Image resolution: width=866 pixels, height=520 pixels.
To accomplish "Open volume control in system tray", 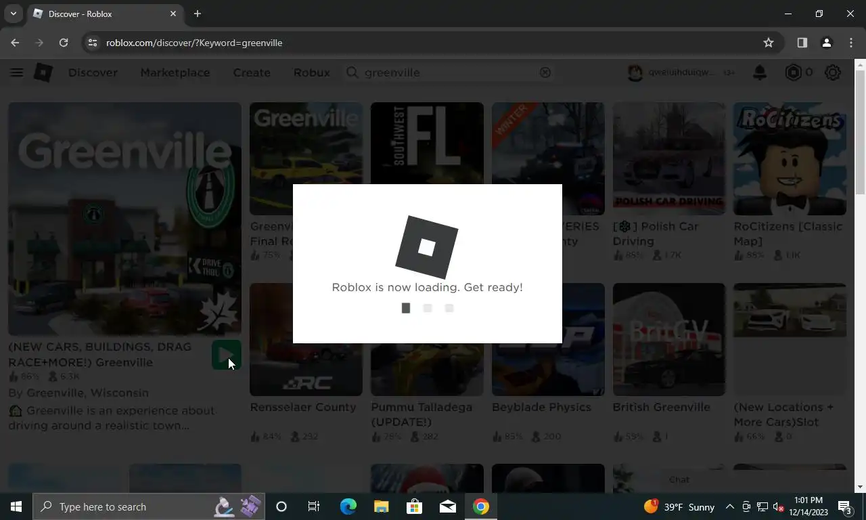I will click(x=778, y=506).
